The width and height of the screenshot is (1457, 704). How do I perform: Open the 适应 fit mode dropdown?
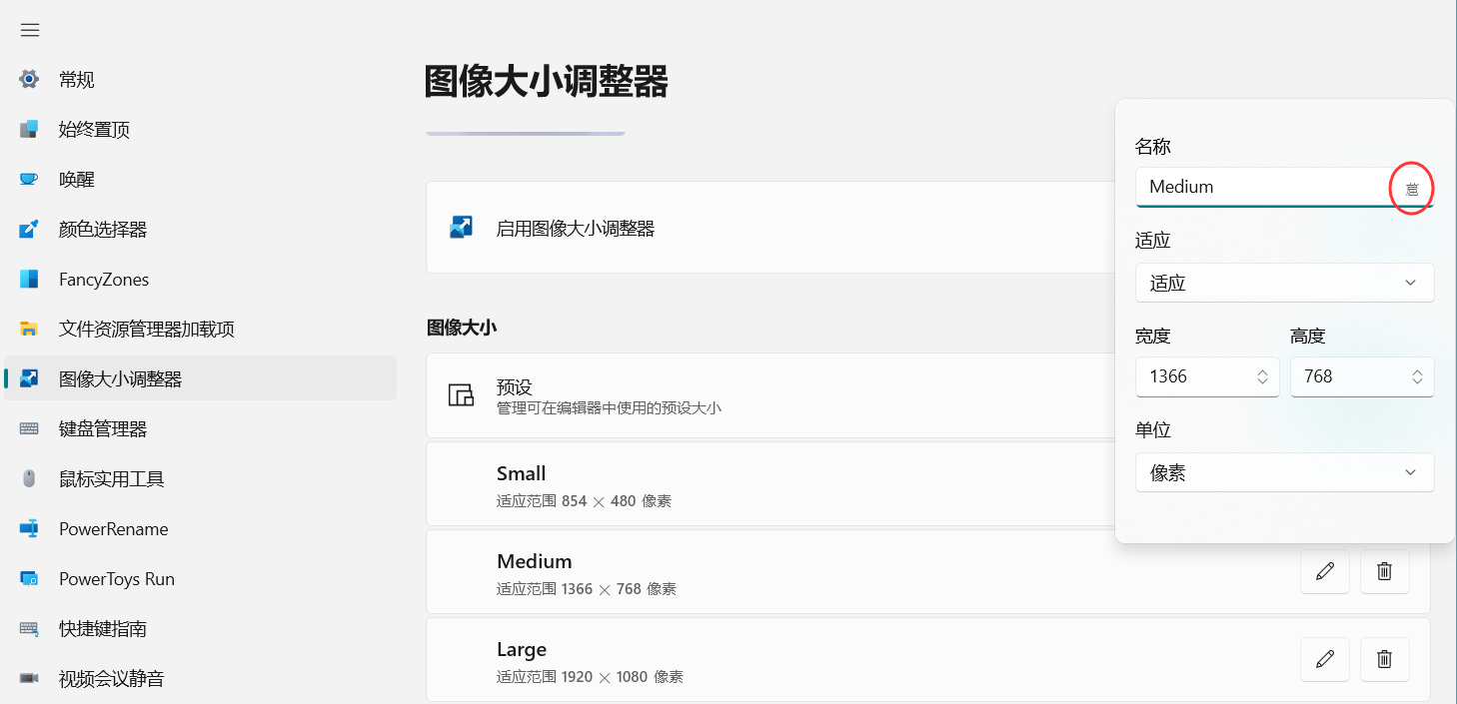(1284, 283)
